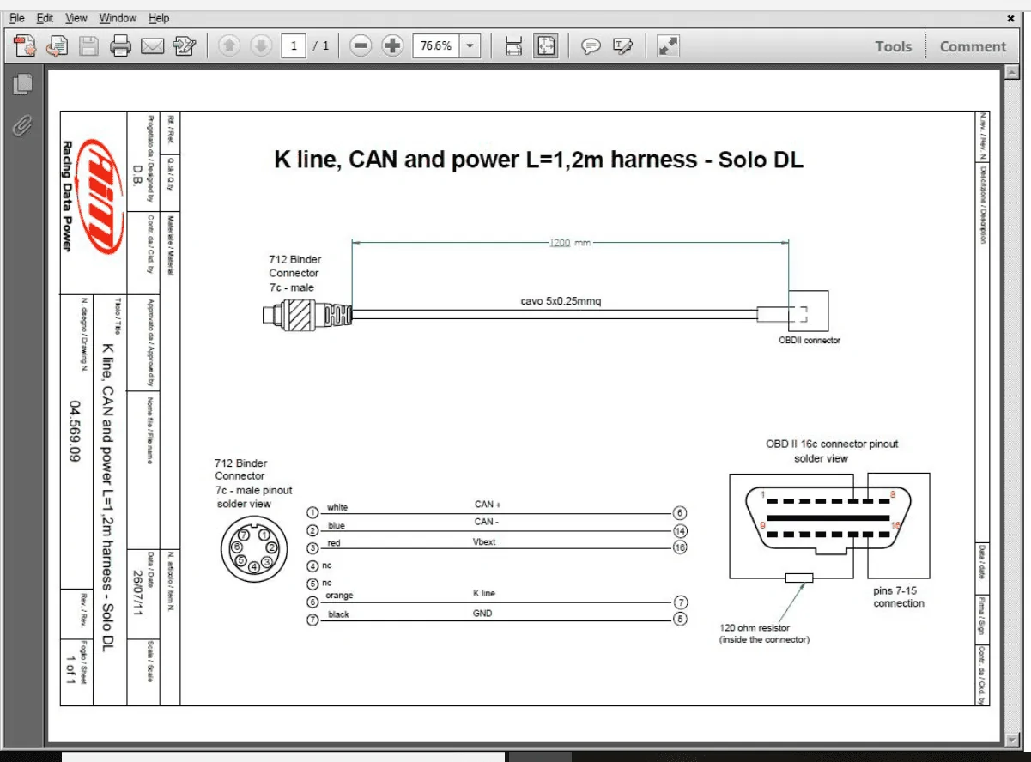1031x762 pixels.
Task: Click the drawing title 'K line, CAN and power' heading
Action: click(538, 159)
